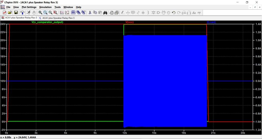
Task: Open the document icon left of File
Action: tap(3, 7)
